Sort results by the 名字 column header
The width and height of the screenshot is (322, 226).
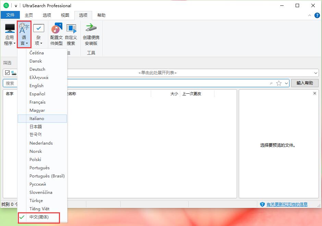pyautogui.click(x=10, y=94)
